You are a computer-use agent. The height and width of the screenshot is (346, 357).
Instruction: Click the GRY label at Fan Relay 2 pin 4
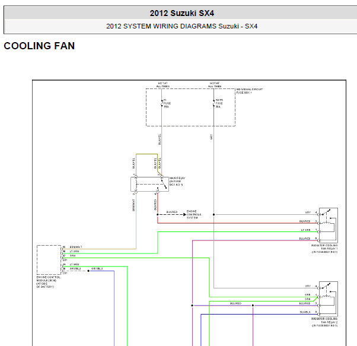[308, 286]
